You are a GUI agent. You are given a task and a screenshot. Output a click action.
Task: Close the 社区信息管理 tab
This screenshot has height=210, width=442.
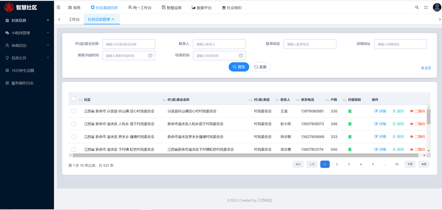coord(113,19)
